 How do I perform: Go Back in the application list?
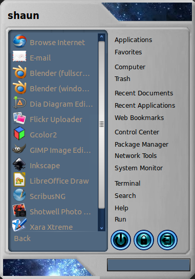(x=22, y=238)
